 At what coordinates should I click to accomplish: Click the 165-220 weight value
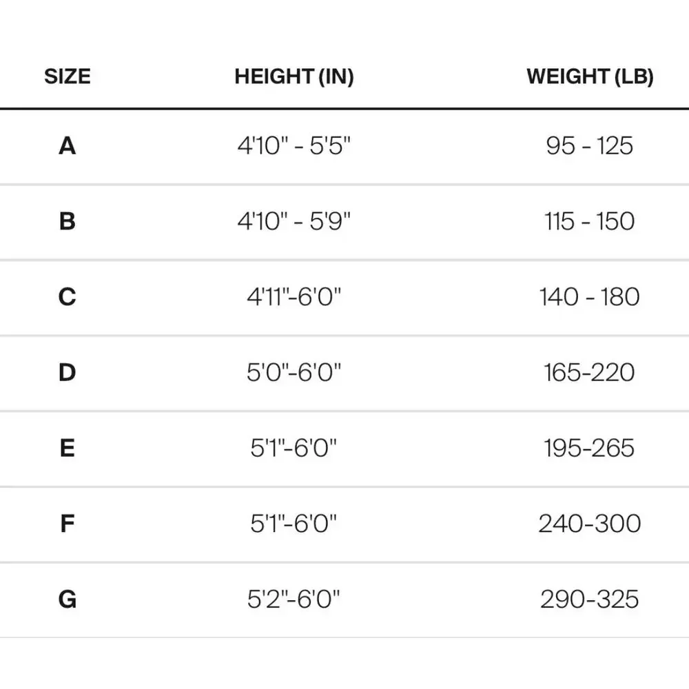(x=590, y=372)
